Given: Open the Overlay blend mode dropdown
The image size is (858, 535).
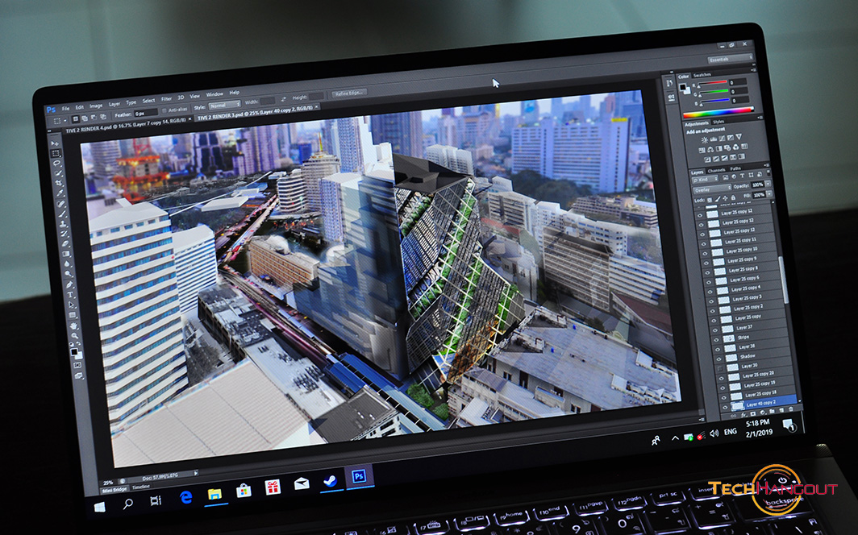Looking at the screenshot, I should click(712, 190).
